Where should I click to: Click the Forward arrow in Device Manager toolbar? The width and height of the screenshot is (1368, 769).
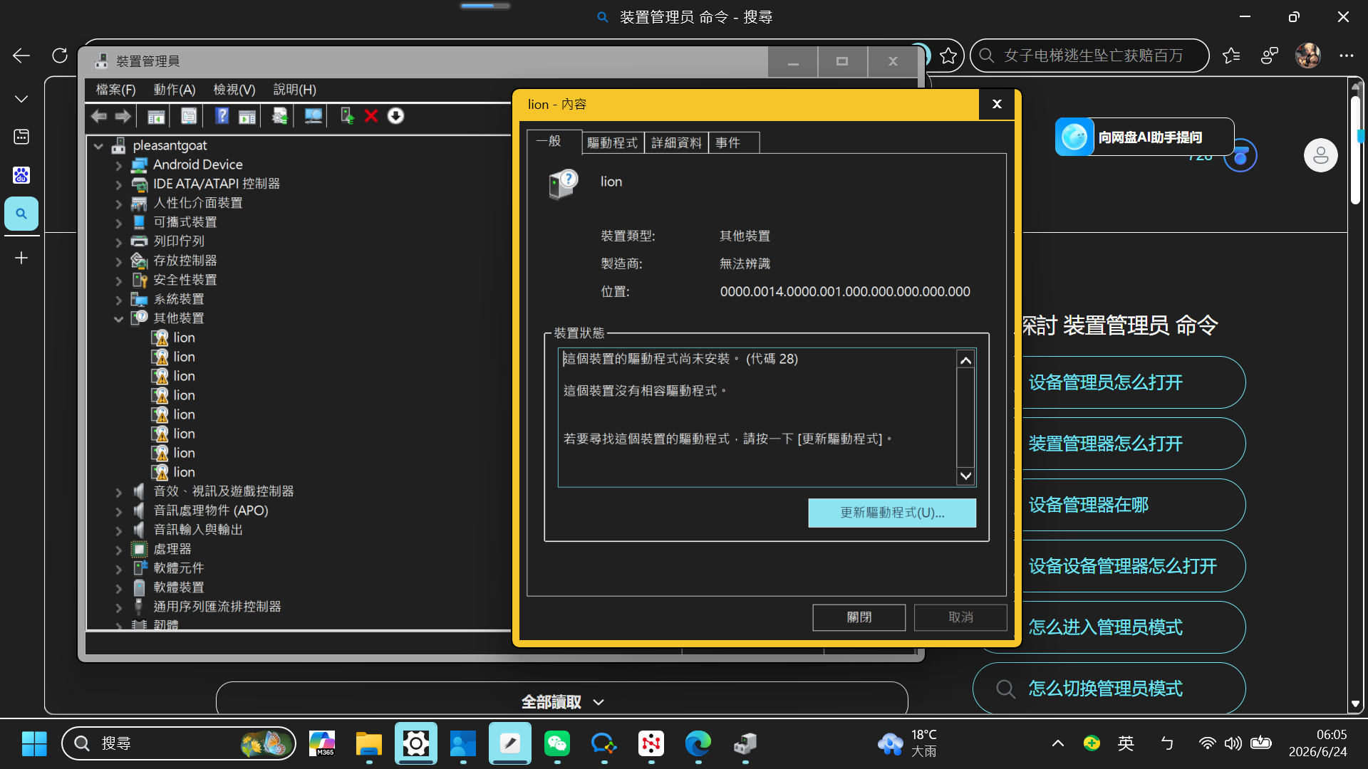click(123, 116)
